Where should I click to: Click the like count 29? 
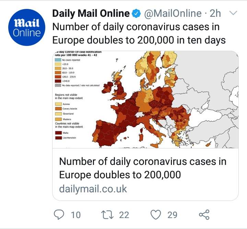tap(172, 215)
